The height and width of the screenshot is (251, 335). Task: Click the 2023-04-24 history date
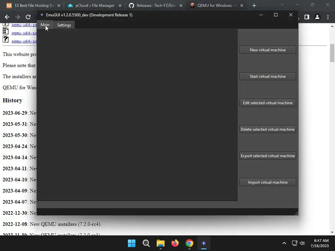coord(15,146)
